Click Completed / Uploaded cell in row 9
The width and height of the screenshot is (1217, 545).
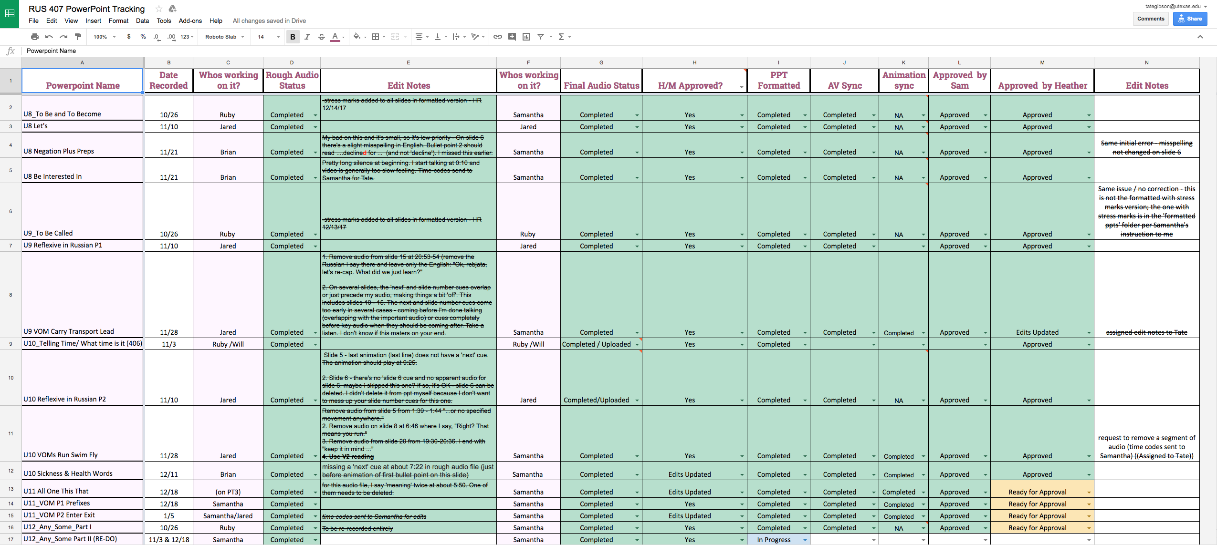pos(601,344)
